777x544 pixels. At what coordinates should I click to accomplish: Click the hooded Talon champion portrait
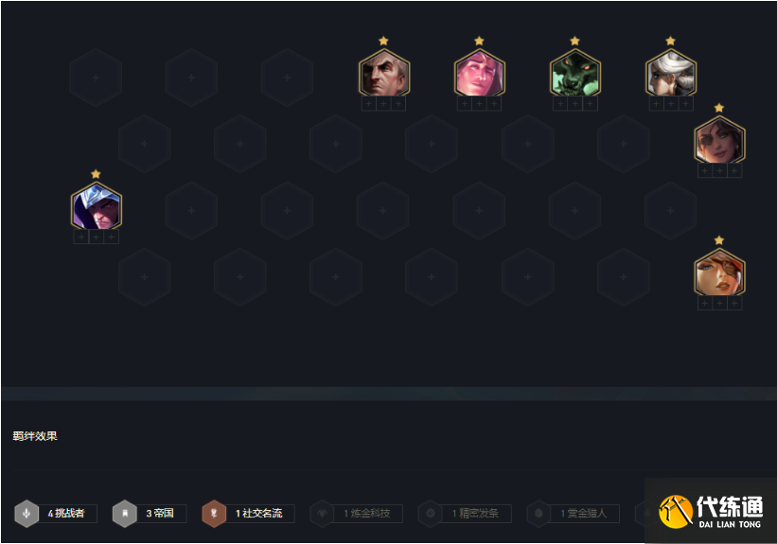pos(97,207)
